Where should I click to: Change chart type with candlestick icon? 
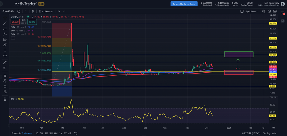pyautogui.click(x=33, y=11)
